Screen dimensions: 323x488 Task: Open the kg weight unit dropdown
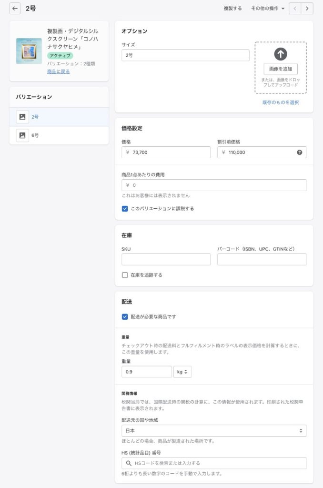click(182, 372)
